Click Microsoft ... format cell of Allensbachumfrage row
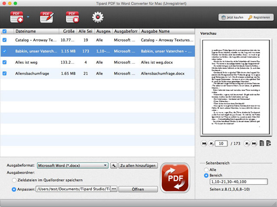Screen dimensions: 277x207 click(125, 73)
